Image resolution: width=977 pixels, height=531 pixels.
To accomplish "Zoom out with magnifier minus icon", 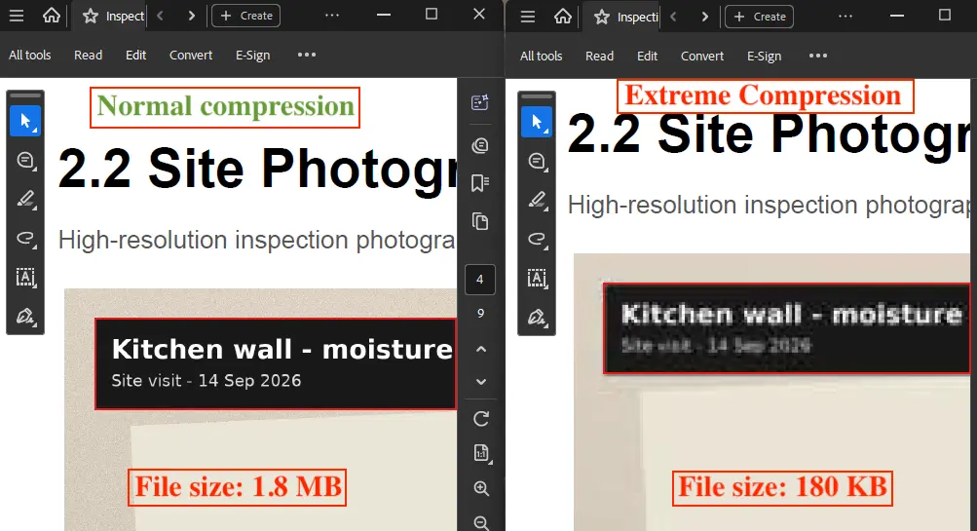I will pos(481,523).
